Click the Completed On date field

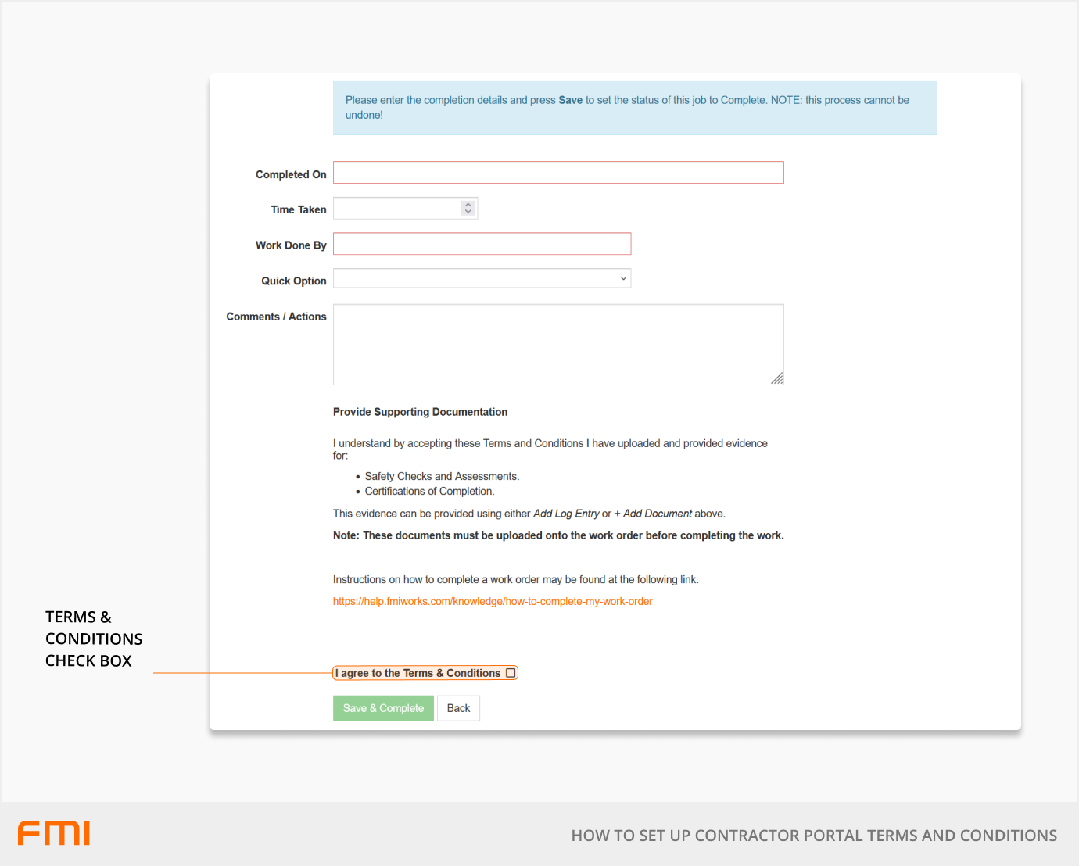coord(558,173)
